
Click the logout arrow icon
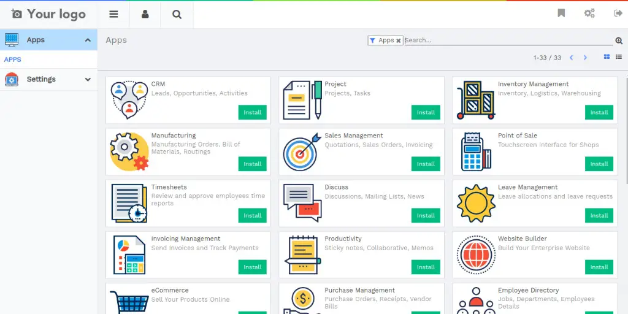tap(618, 13)
